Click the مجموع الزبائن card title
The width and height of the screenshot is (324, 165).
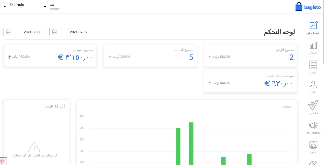(284, 50)
